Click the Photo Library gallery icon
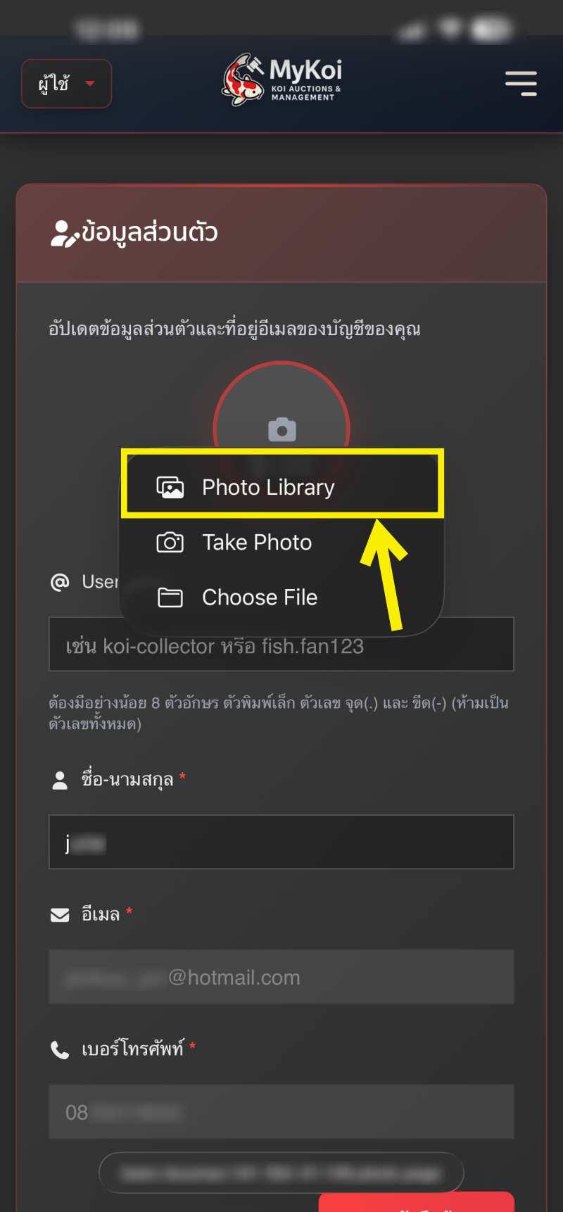Viewport: 563px width, 1212px height. click(170, 487)
